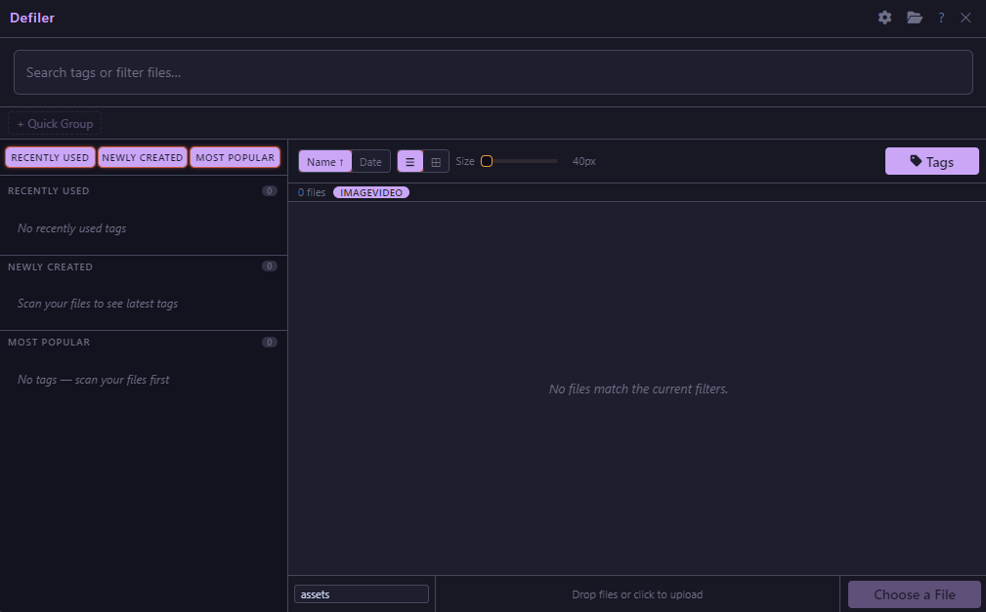The width and height of the screenshot is (986, 612).
Task: Collapse the Recently Used section header
Action: [x=49, y=191]
